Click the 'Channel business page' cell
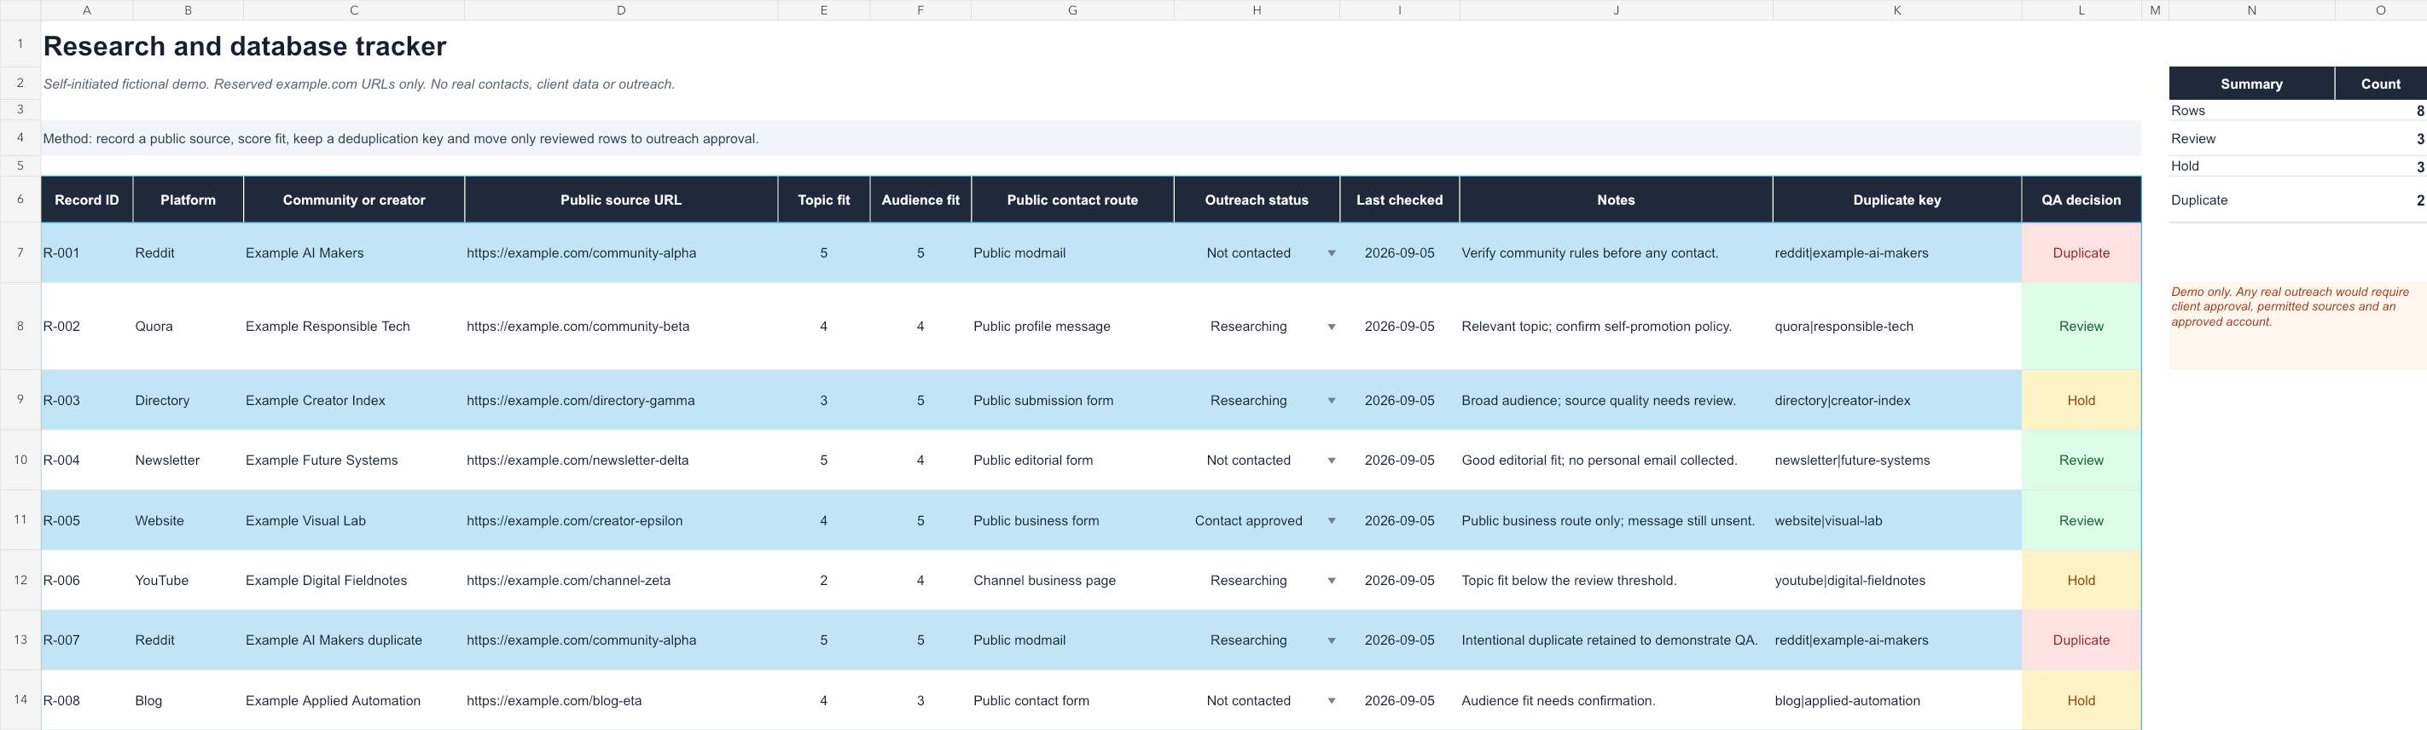 click(x=1072, y=581)
